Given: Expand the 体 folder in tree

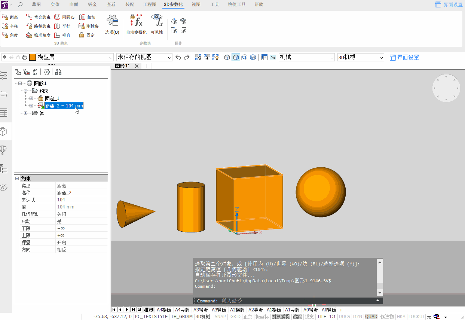Looking at the screenshot, I should [26, 113].
